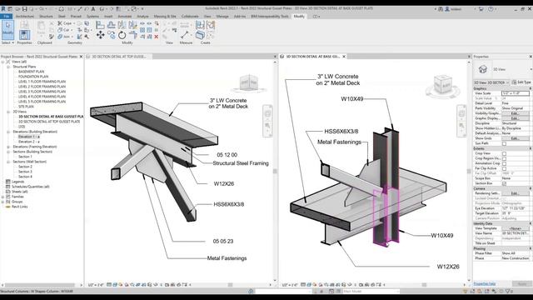Expand the Families tree node
Screen dimensions: 533x300
pos(3,197)
